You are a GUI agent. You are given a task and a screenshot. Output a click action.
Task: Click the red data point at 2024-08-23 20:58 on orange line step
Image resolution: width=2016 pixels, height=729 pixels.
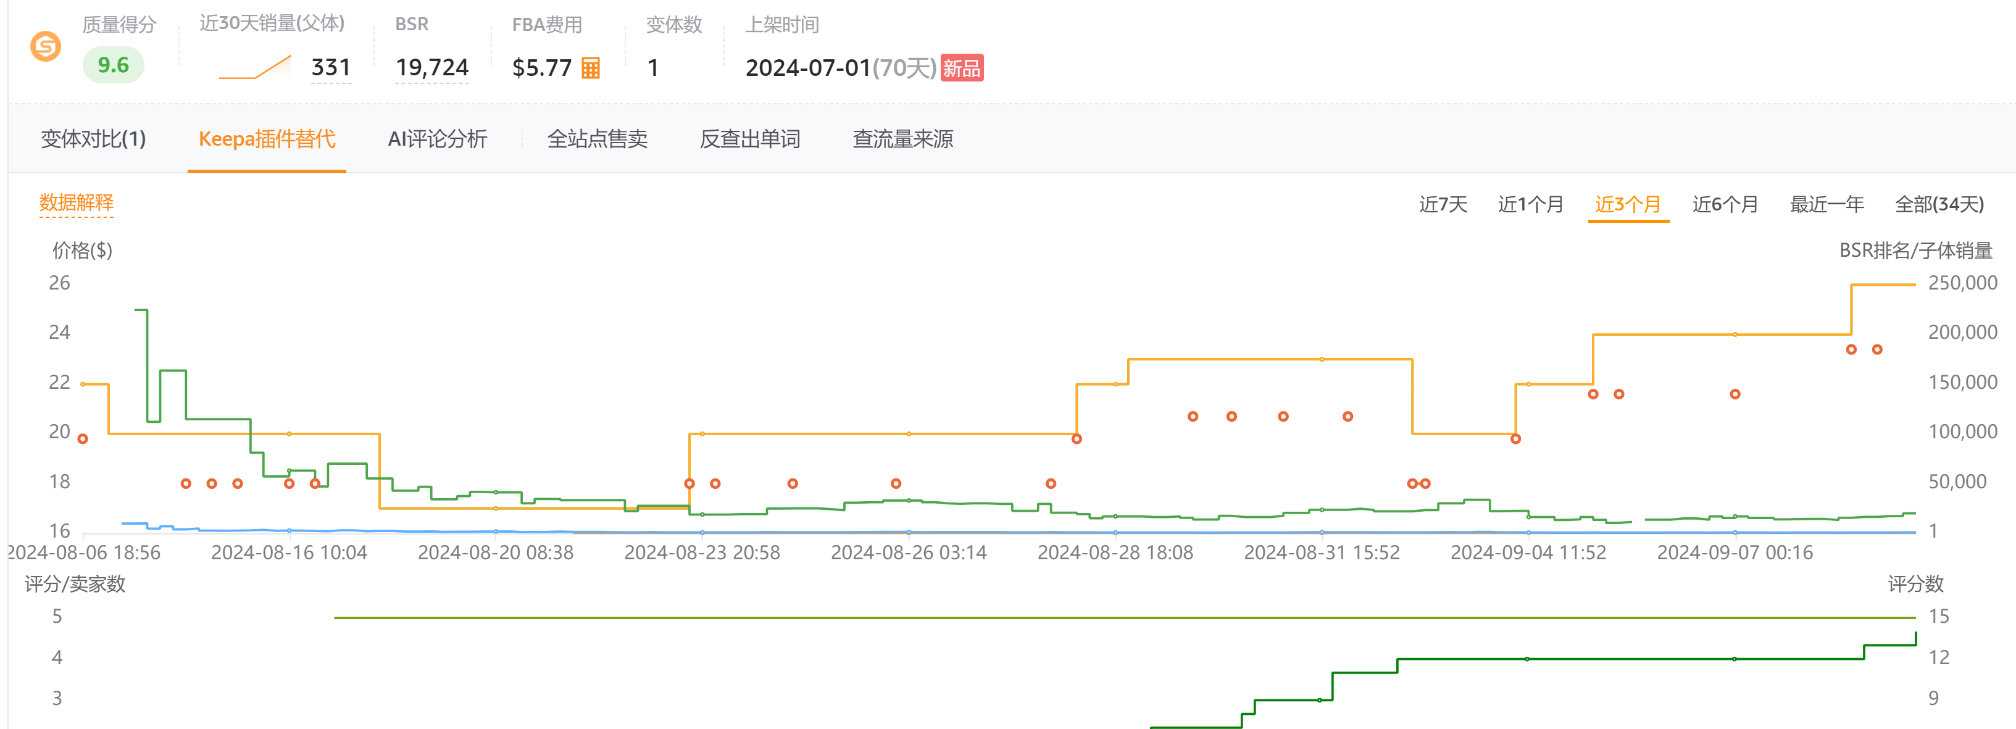(689, 484)
